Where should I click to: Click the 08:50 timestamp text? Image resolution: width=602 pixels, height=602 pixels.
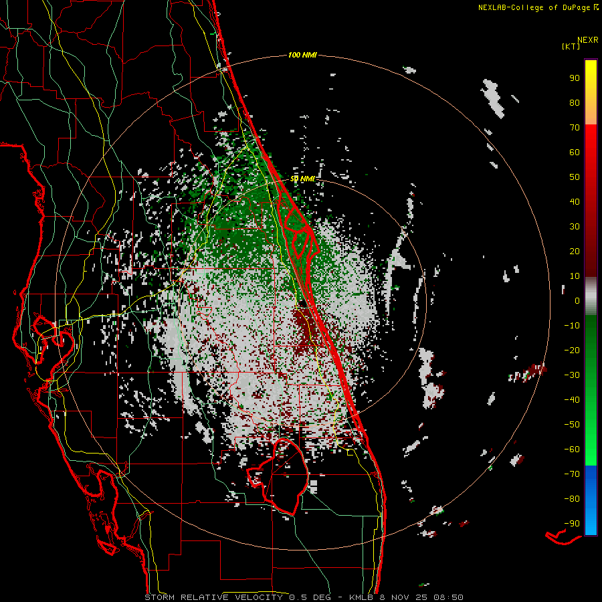(x=449, y=597)
